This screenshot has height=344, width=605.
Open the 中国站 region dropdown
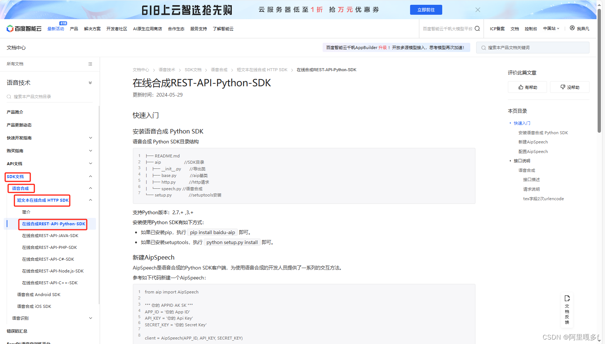click(x=551, y=28)
